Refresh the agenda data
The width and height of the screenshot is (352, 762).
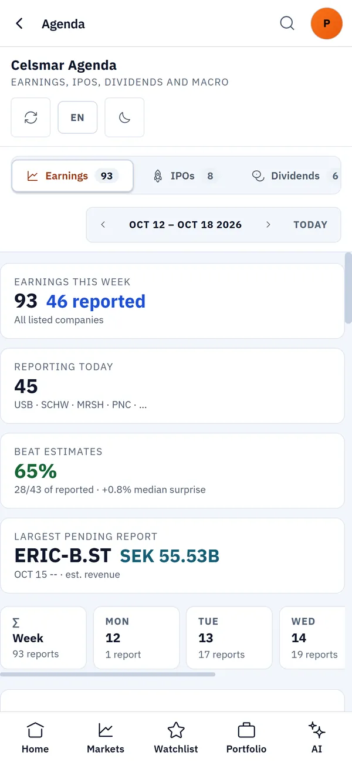coord(31,117)
